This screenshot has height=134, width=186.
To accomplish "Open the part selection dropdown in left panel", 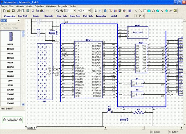I will click(x=19, y=21).
